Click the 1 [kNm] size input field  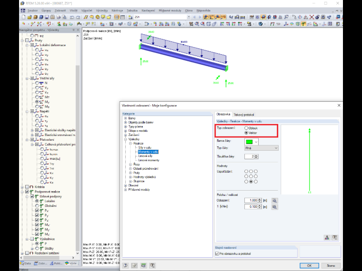point(251,207)
